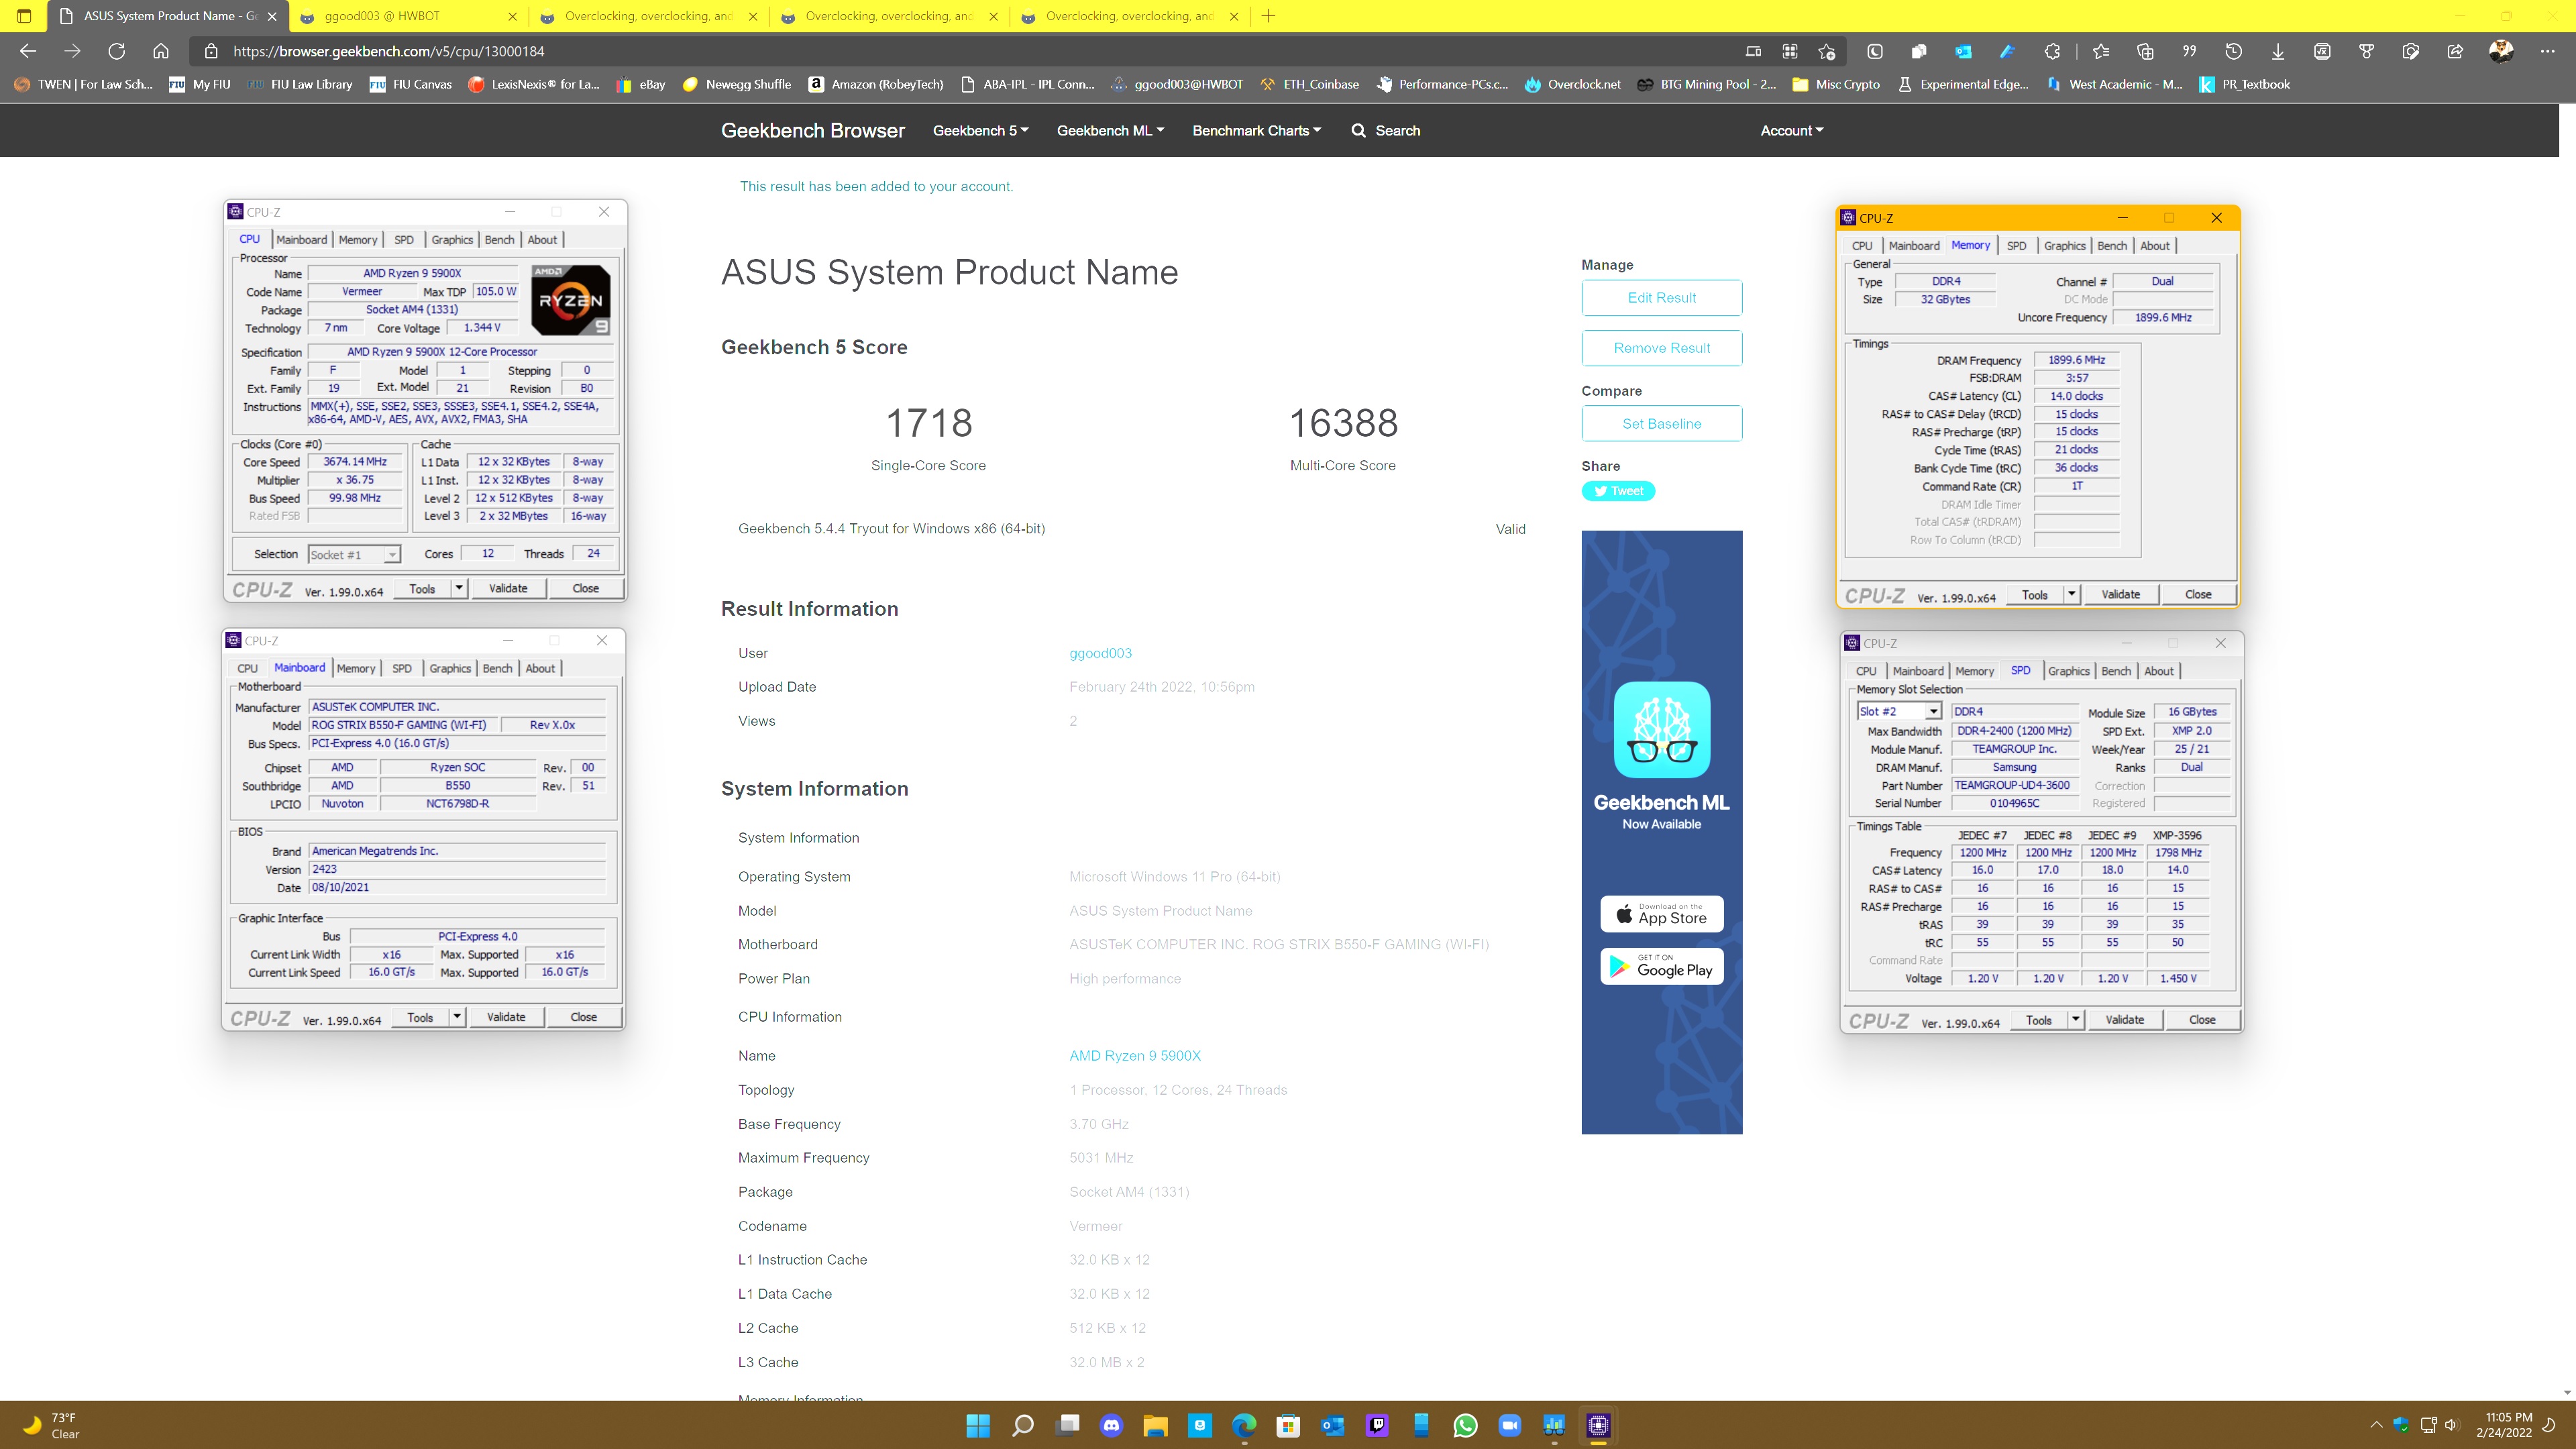Open the ggood003 user link

[x=1100, y=653]
